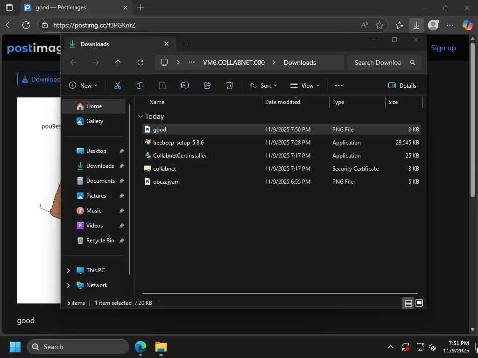Viewport: 478px width, 358px height.
Task: Expand the This PC tree node
Action: (69, 270)
